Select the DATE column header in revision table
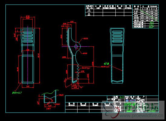This screenshot has width=166, height=121. click(98, 7)
